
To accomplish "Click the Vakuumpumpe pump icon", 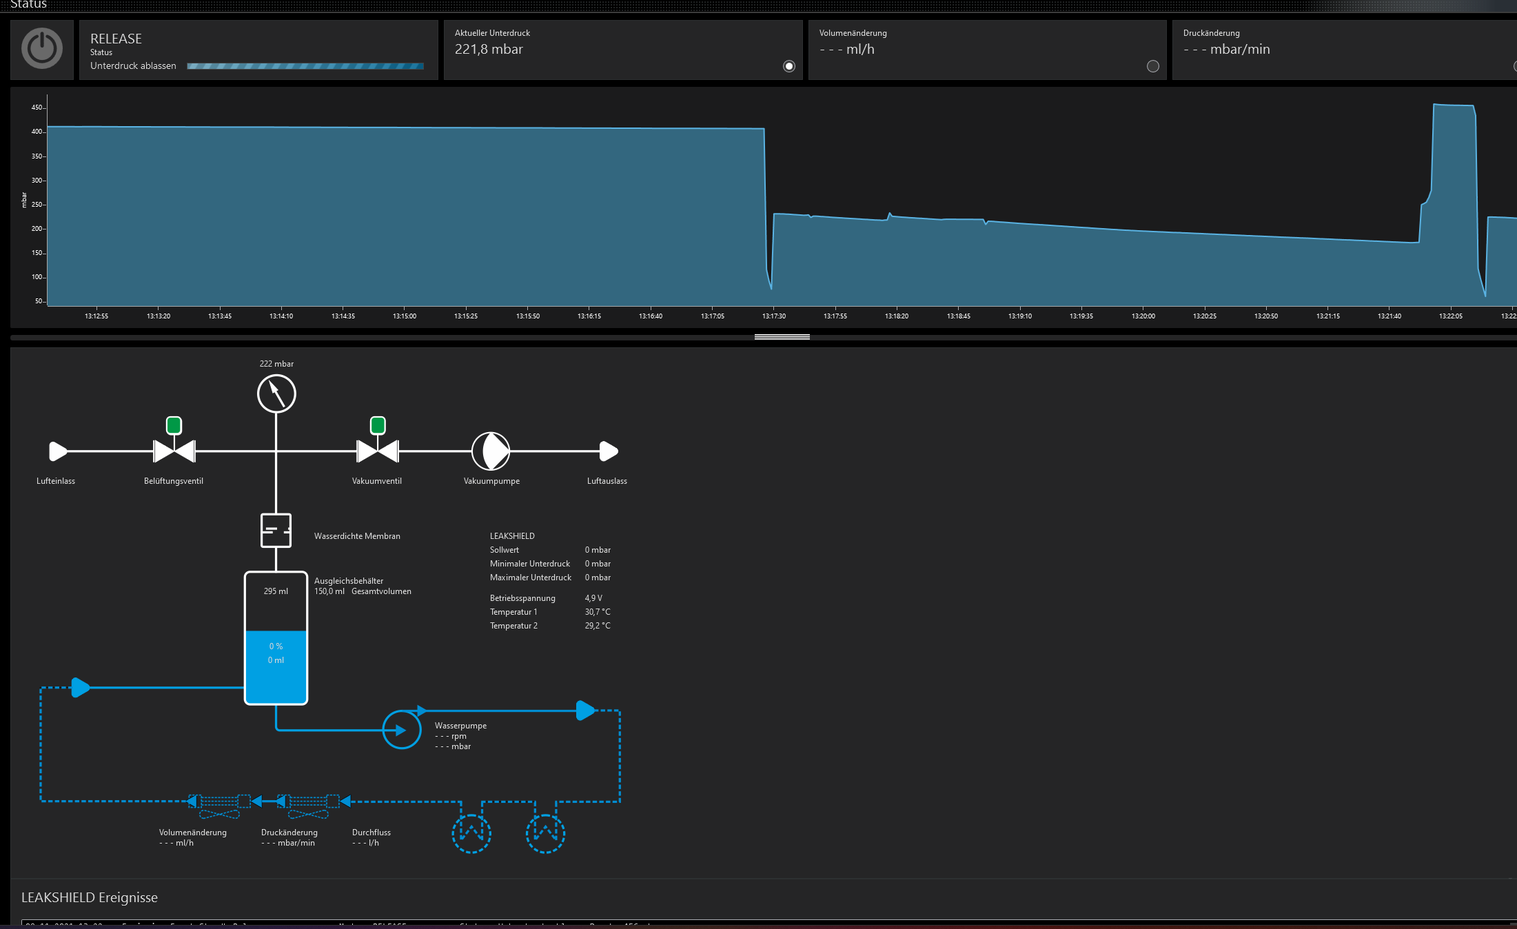I will (x=491, y=451).
